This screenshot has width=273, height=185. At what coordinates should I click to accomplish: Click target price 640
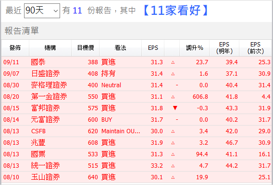coord(93,177)
